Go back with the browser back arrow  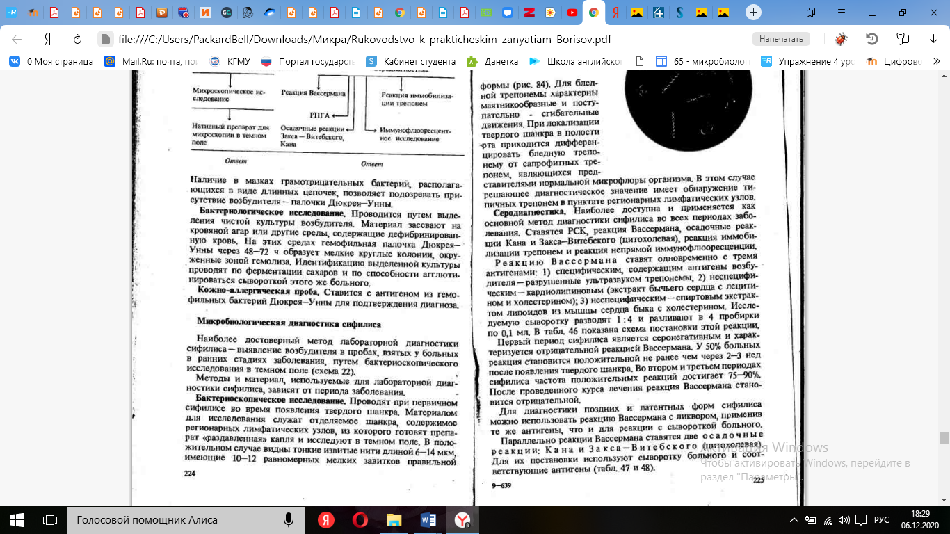click(17, 39)
